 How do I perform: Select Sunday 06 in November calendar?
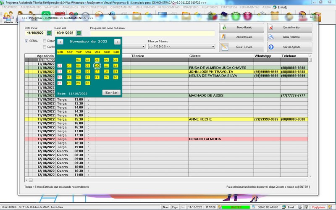pyautogui.click(x=60, y=66)
